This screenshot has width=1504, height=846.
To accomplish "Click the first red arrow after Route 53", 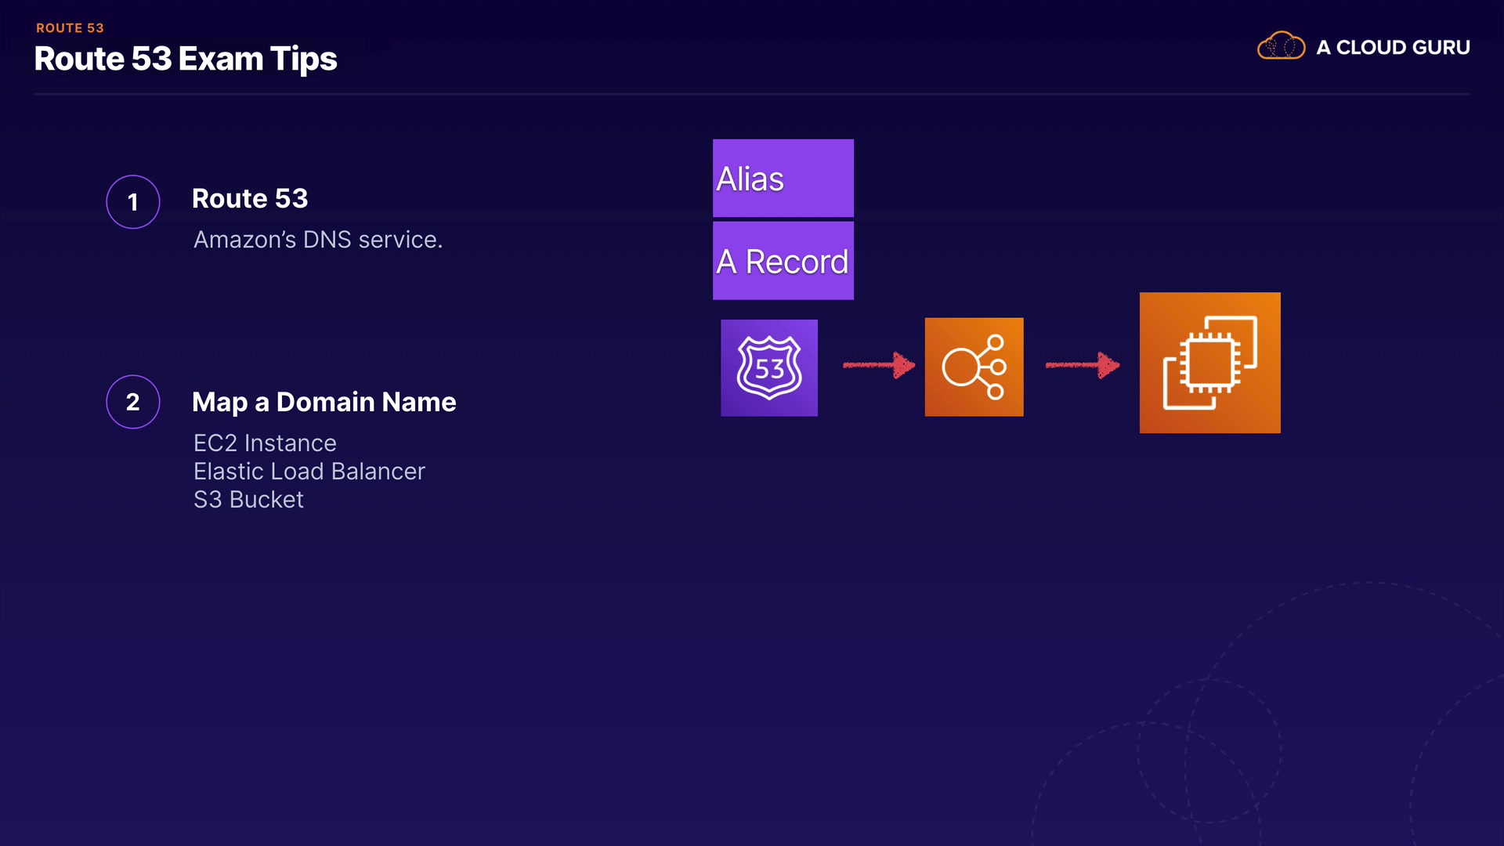I will (x=878, y=365).
